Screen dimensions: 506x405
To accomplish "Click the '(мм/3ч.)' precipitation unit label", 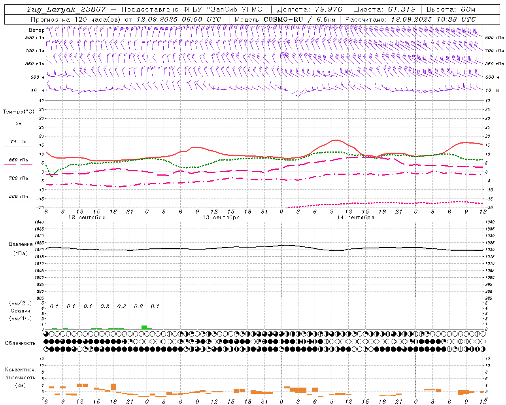I will tap(20, 303).
